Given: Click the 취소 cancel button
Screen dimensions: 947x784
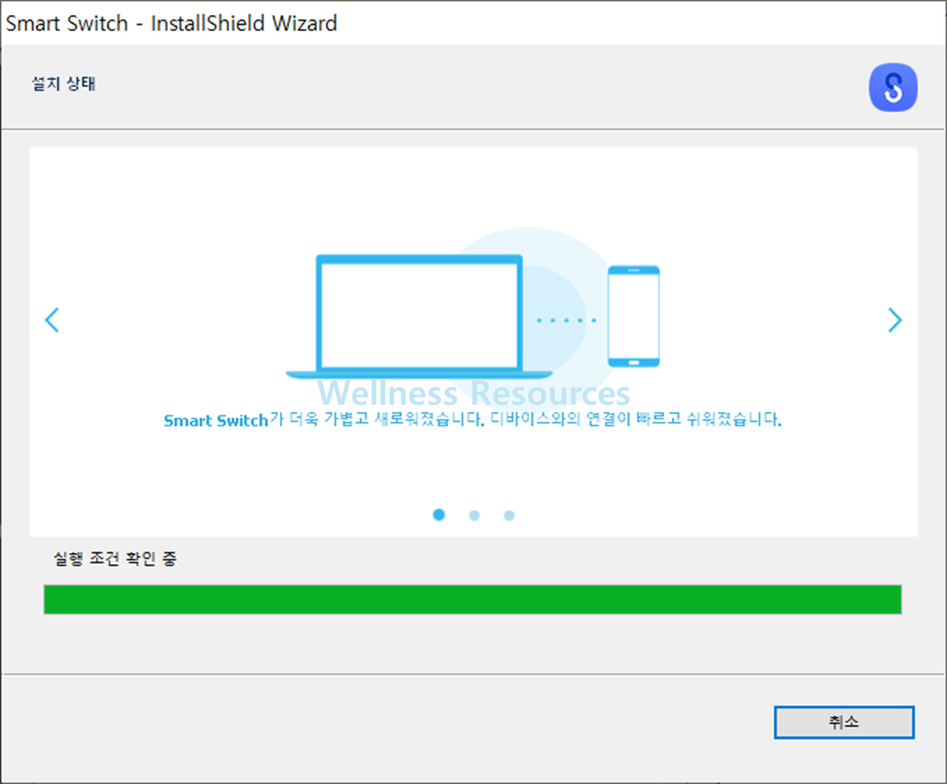Looking at the screenshot, I should tap(843, 721).
